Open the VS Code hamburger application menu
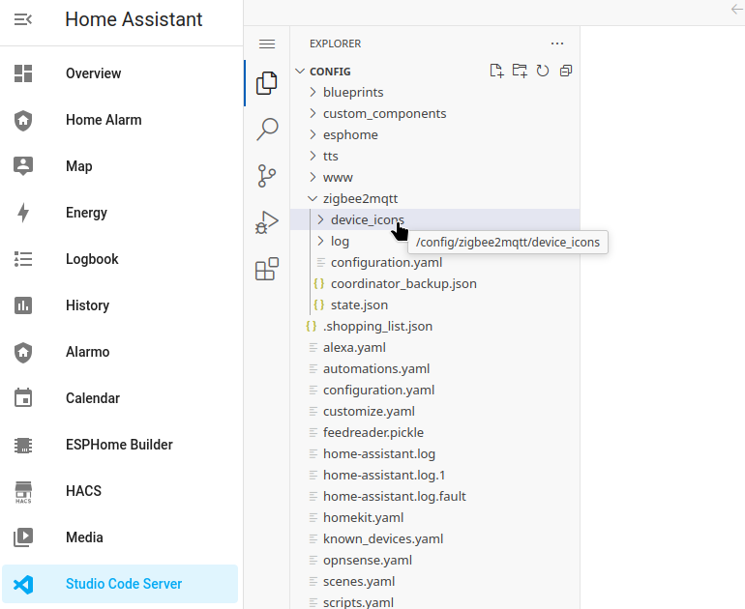Viewport: 745px width, 609px height. click(267, 44)
